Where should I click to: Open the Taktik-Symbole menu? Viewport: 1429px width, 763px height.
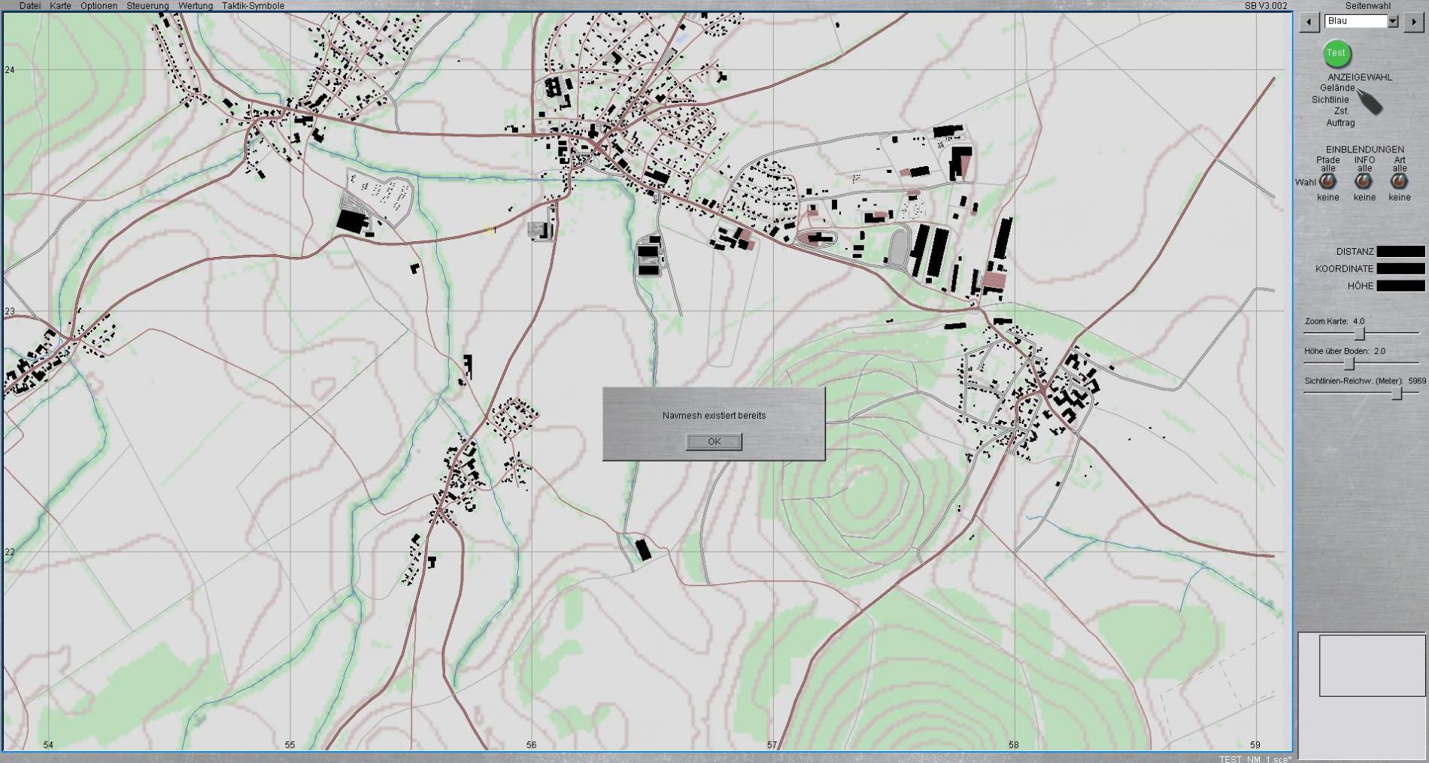253,6
